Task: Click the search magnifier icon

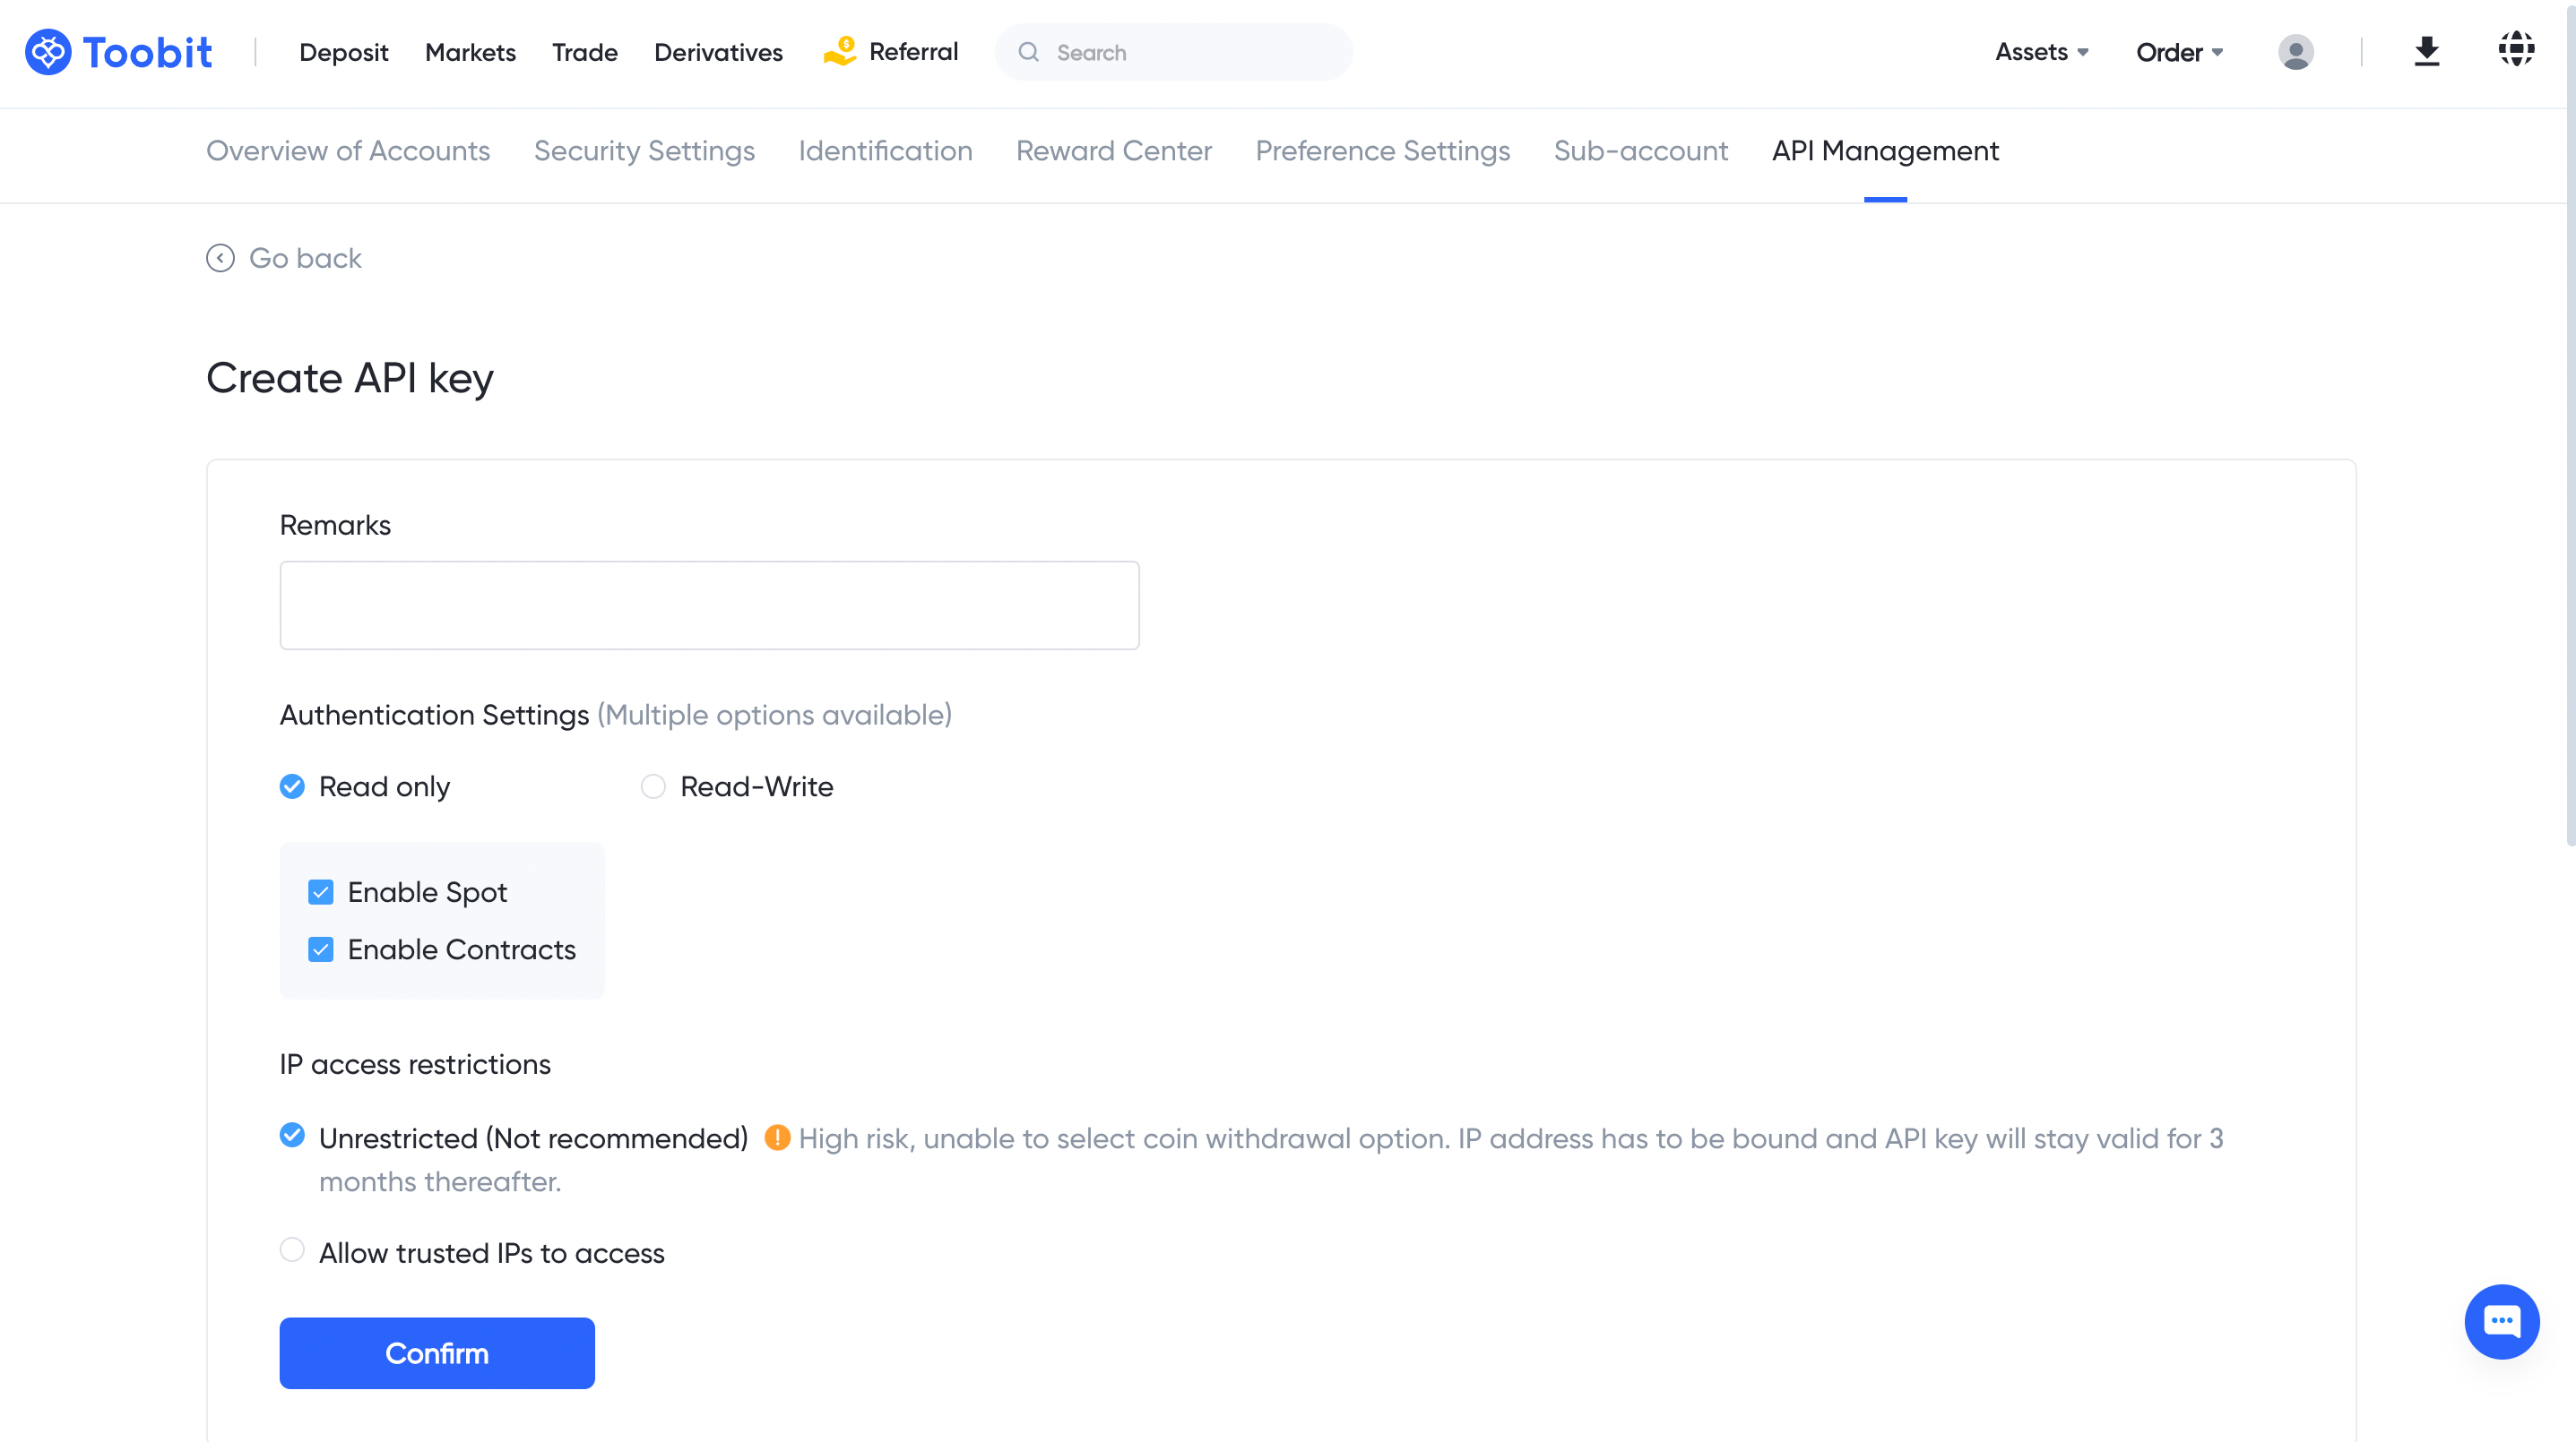Action: [1028, 52]
